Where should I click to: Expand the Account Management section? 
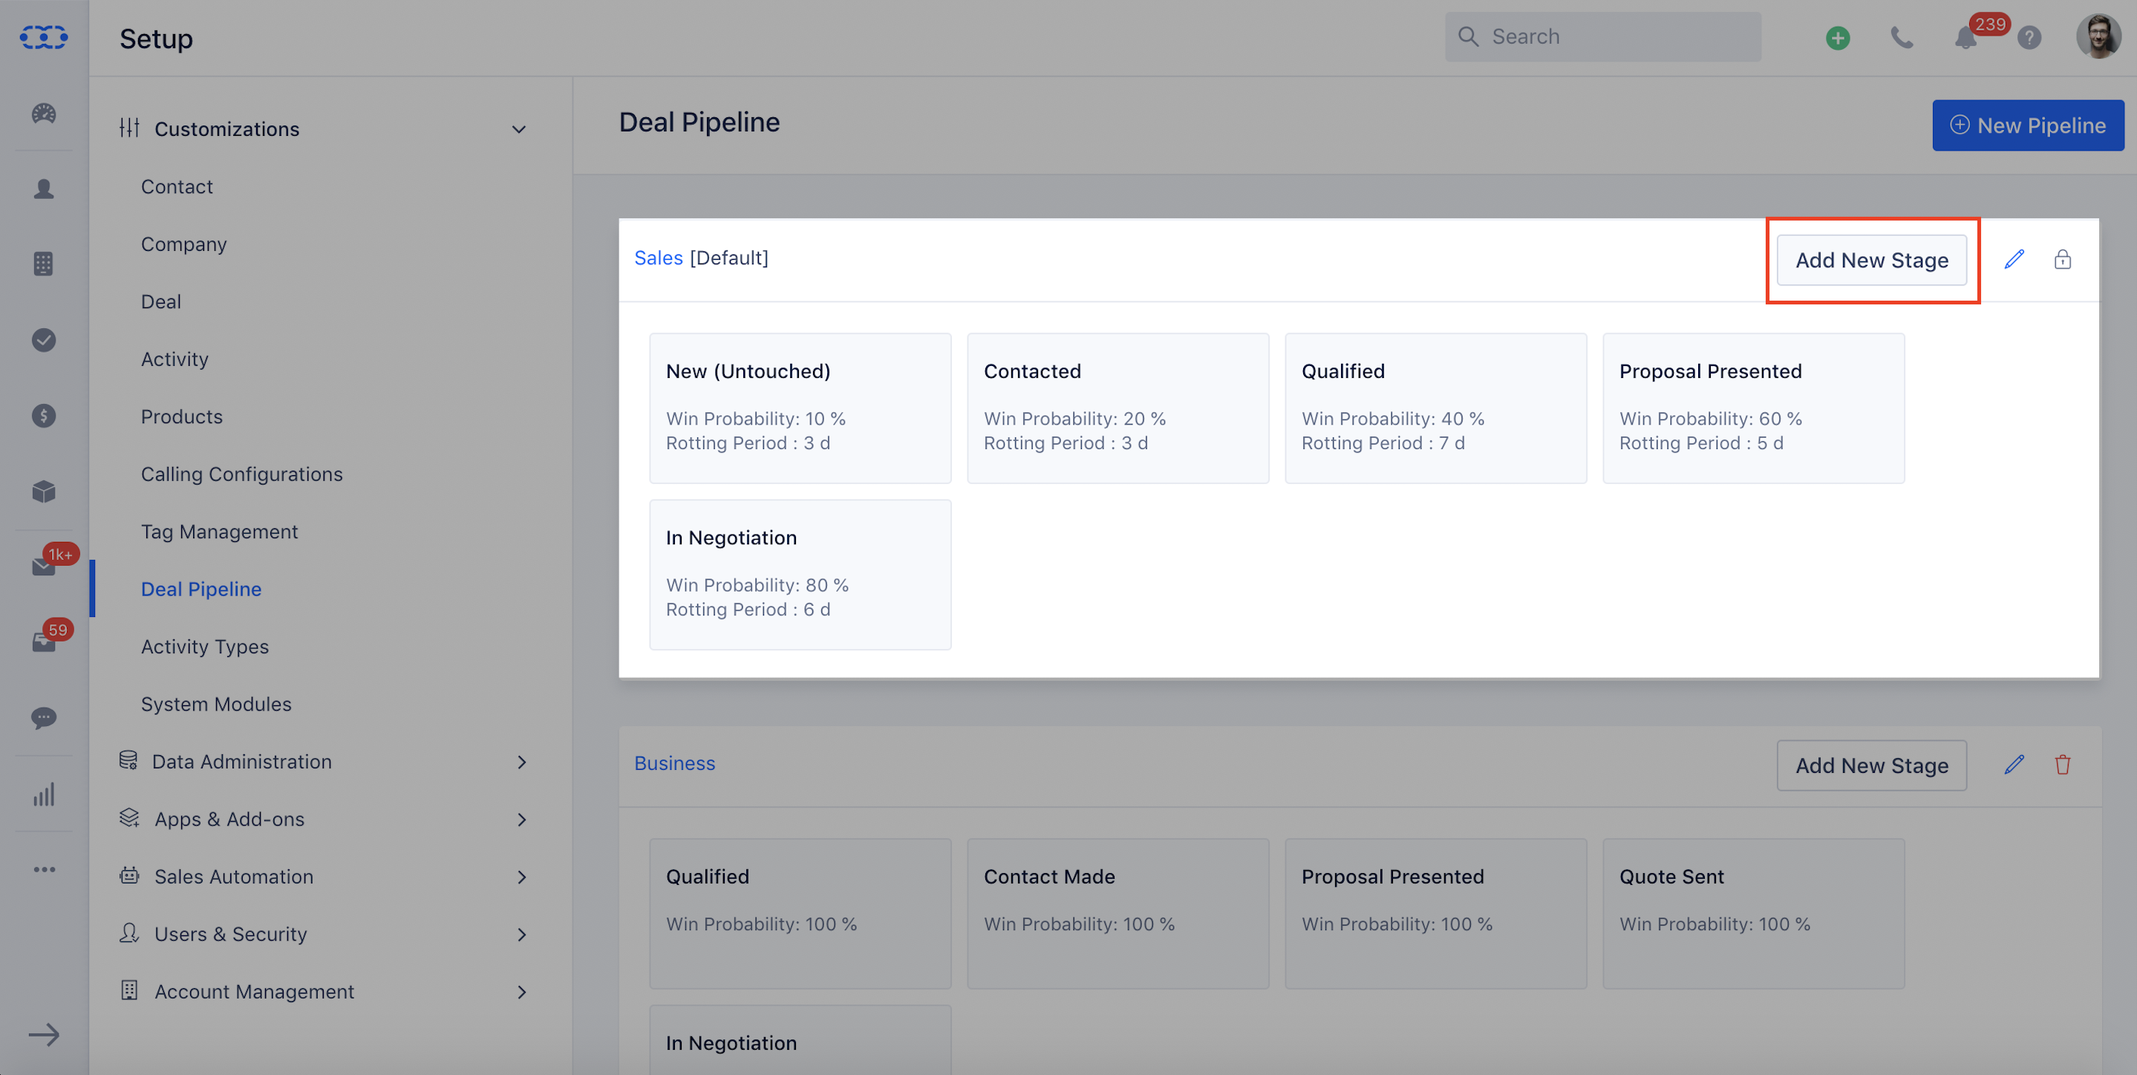coord(324,991)
